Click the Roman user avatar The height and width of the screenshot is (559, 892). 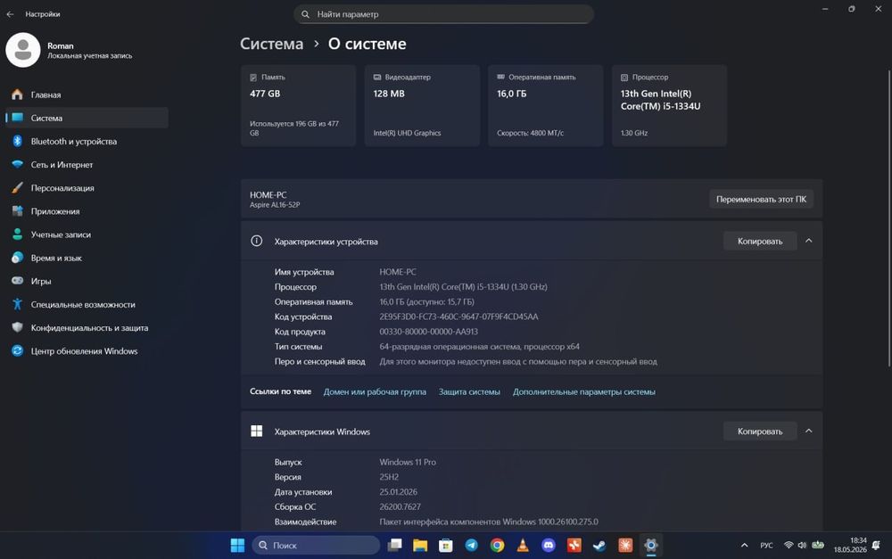(x=23, y=50)
